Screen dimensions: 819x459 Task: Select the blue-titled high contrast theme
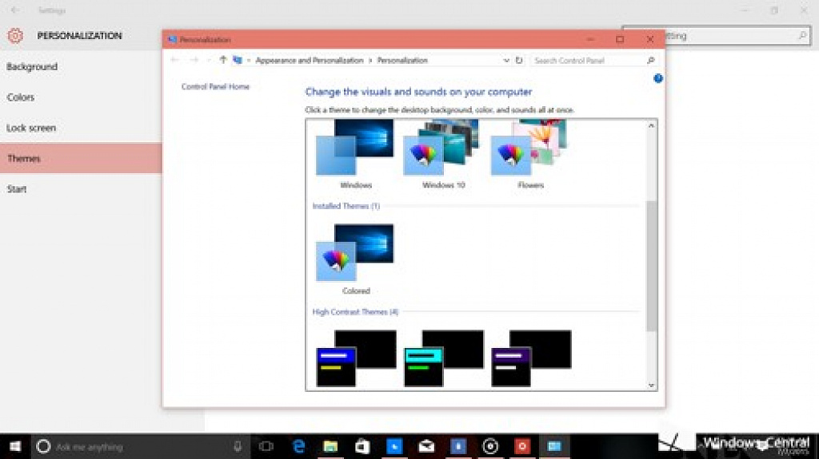tap(356, 358)
